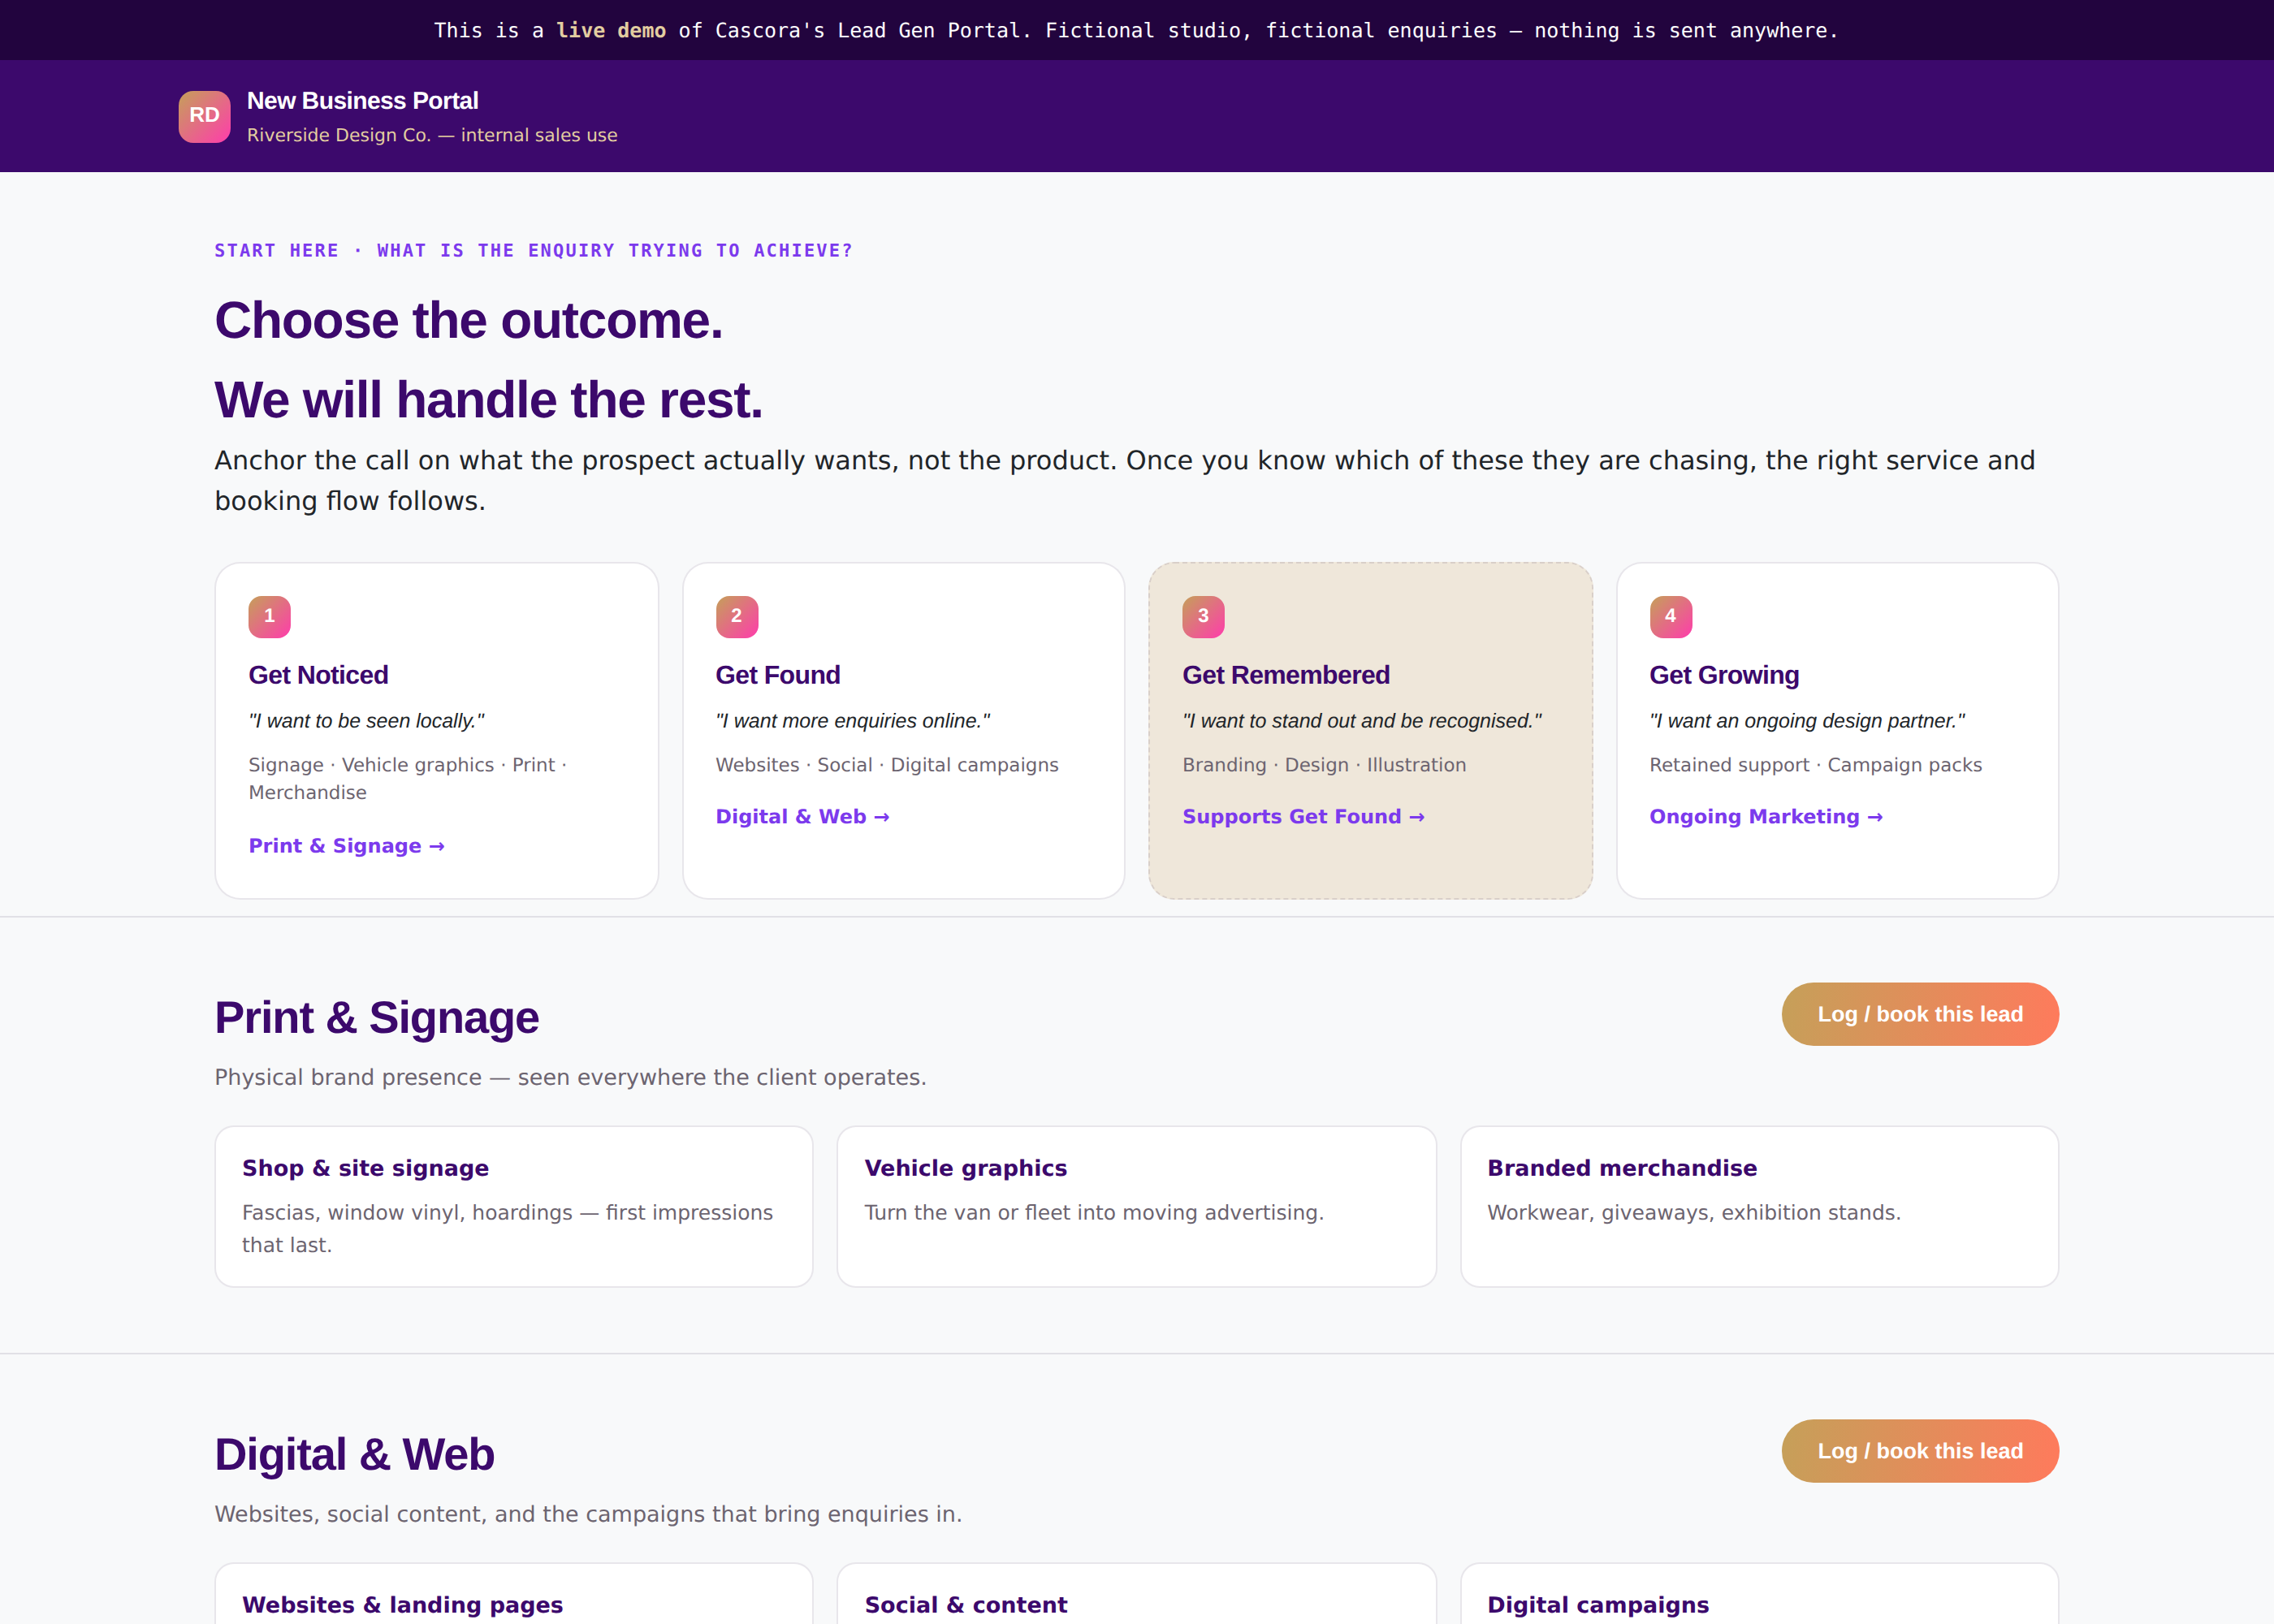Viewport: 2274px width, 1624px height.
Task: Open the Print & Signage → link
Action: 346,846
